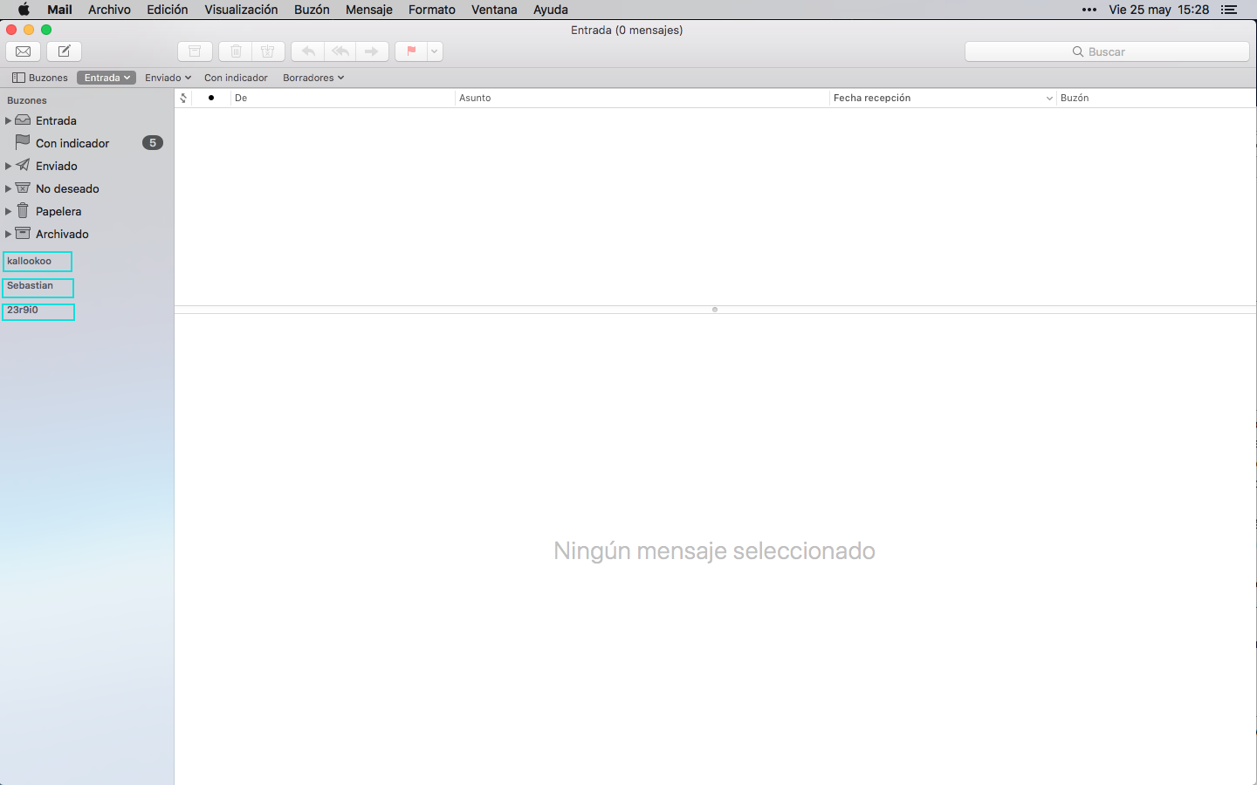Click the thread arrows column header
This screenshot has height=785, width=1257.
[183, 98]
